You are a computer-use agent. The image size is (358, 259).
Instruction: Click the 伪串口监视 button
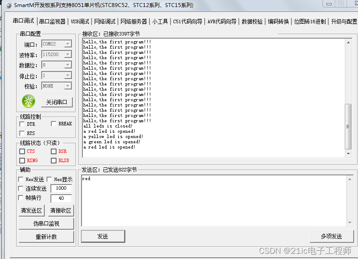pos(46,224)
